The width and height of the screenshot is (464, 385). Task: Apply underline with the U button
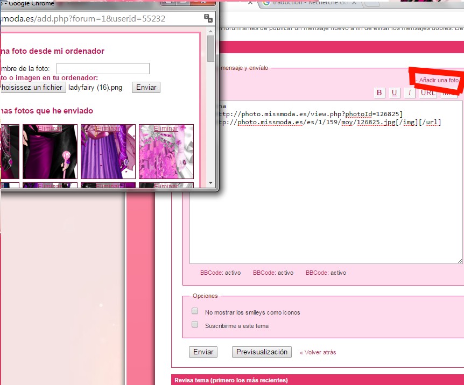tap(395, 92)
